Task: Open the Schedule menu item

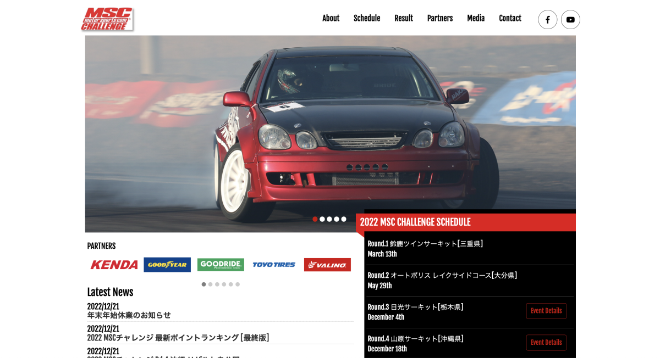Action: point(367,18)
